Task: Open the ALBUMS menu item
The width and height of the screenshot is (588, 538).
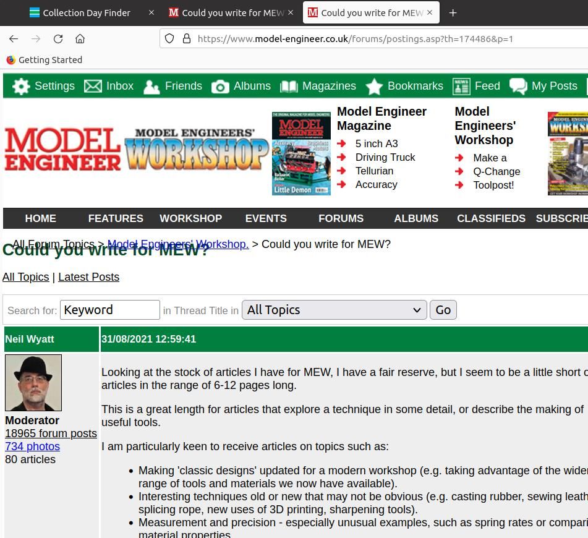Action: [416, 218]
